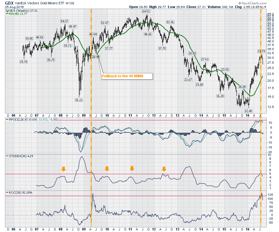
Task: Click the Volume 342.1M readout
Action: pos(232,6)
